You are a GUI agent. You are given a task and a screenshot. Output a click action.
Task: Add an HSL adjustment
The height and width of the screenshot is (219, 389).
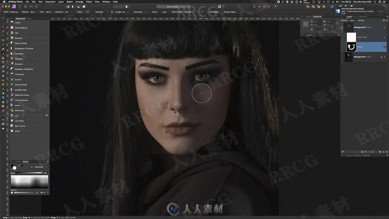pos(29,33)
